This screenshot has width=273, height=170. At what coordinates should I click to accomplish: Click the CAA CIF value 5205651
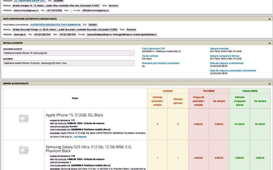point(93,25)
